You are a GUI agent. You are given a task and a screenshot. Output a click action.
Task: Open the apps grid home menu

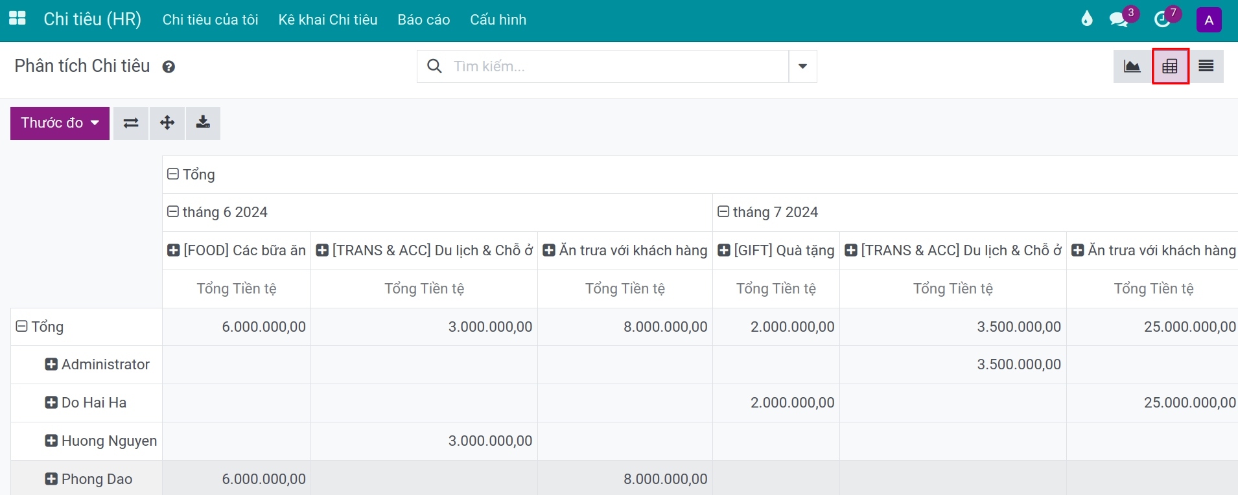click(18, 19)
